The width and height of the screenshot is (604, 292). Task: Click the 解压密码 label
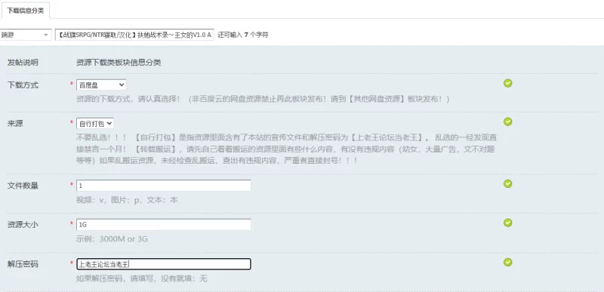[23, 264]
